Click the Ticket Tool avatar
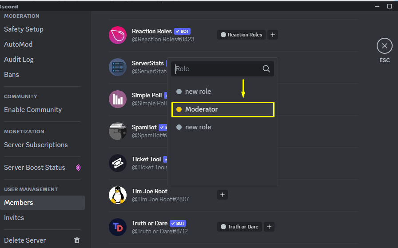Viewport: 398px width, 248px height. pos(118,163)
